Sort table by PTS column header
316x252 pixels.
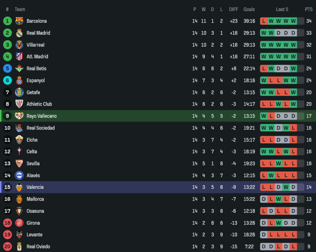tap(309, 9)
